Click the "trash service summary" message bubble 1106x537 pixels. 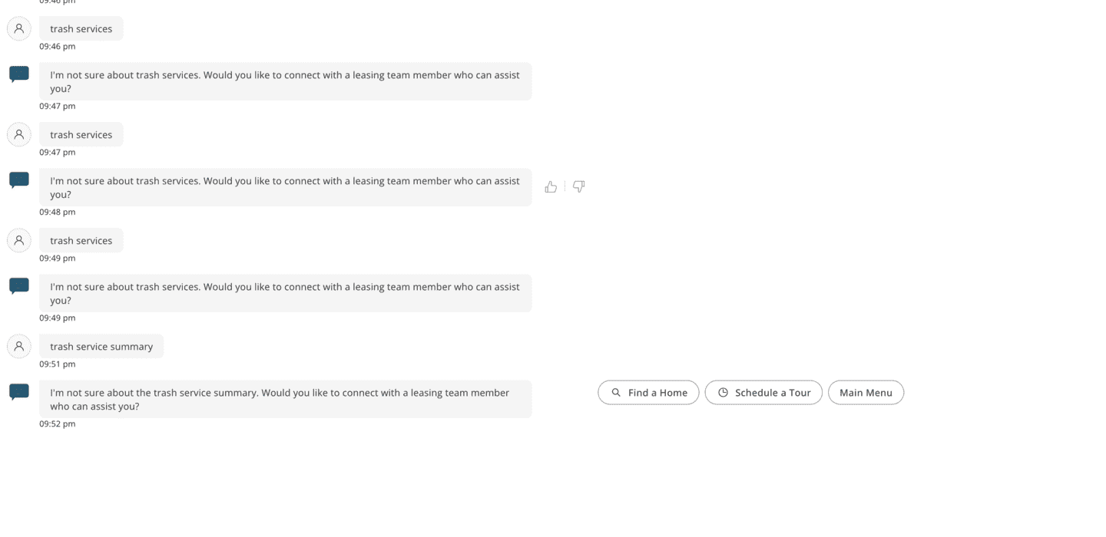(101, 347)
